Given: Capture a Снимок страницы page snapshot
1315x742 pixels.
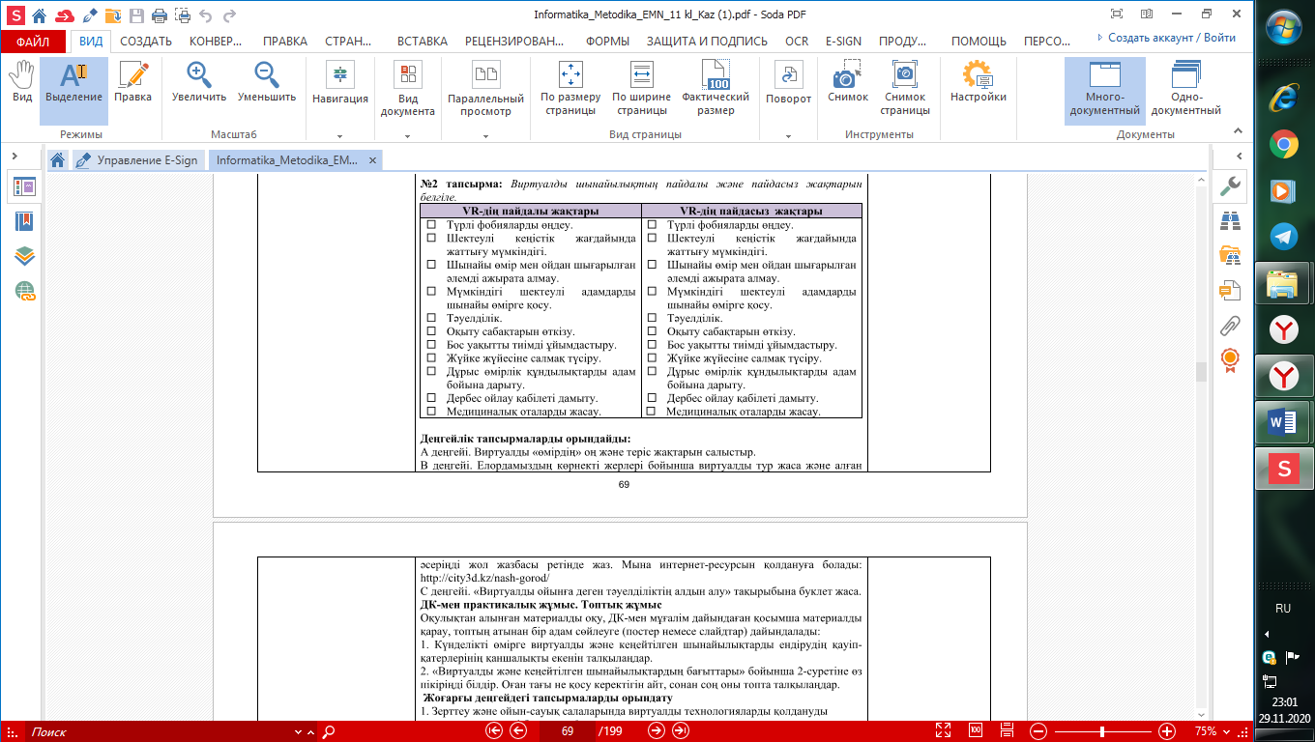Looking at the screenshot, I should pos(905,89).
